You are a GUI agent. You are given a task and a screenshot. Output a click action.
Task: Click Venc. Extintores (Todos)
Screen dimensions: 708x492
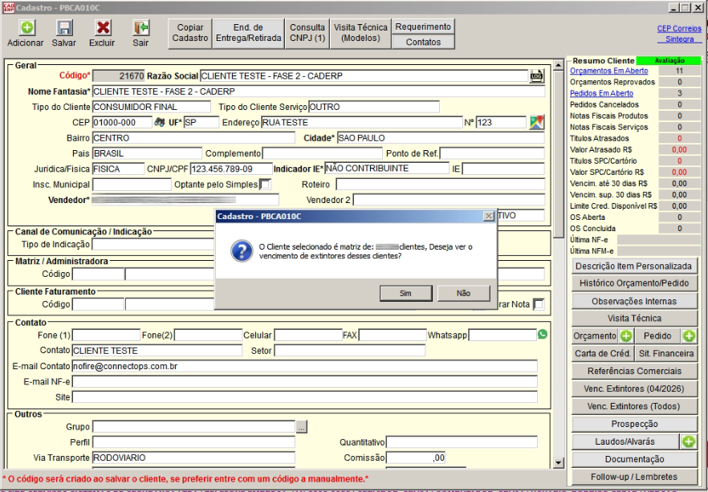[634, 406]
